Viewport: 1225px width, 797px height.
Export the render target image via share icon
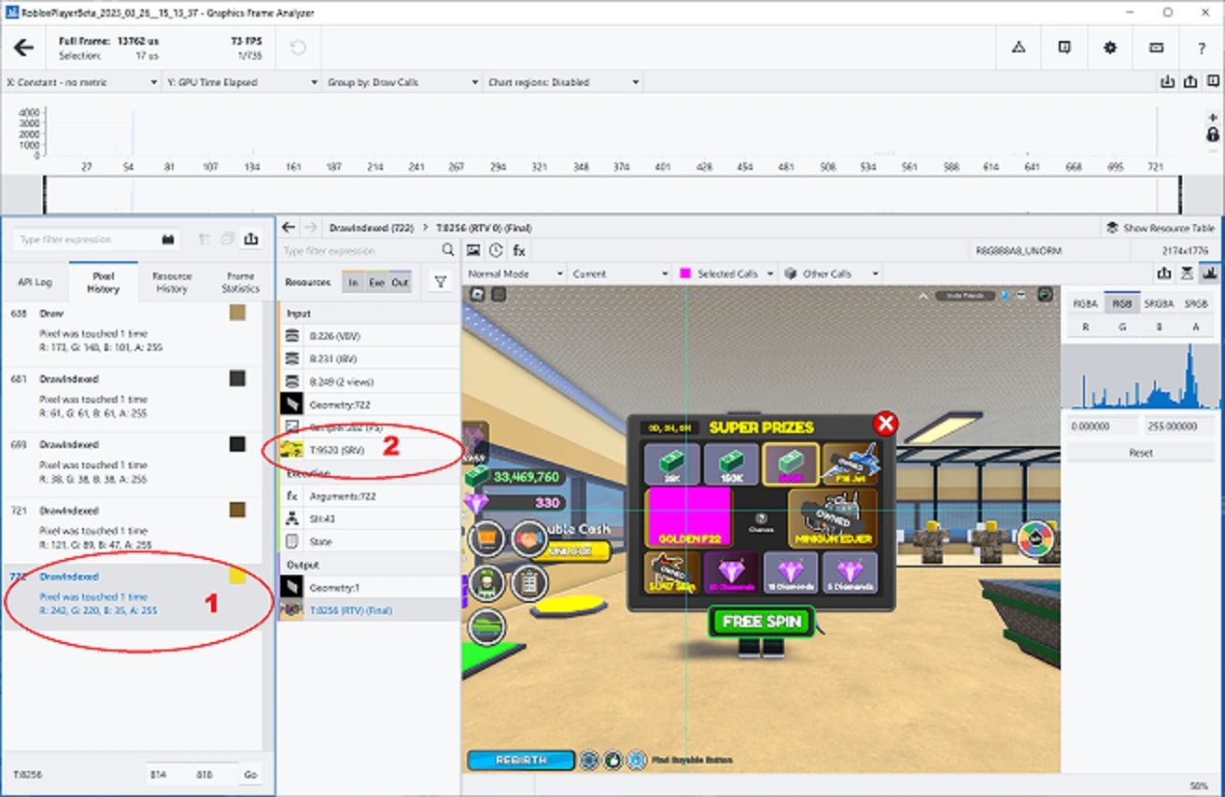[1164, 273]
